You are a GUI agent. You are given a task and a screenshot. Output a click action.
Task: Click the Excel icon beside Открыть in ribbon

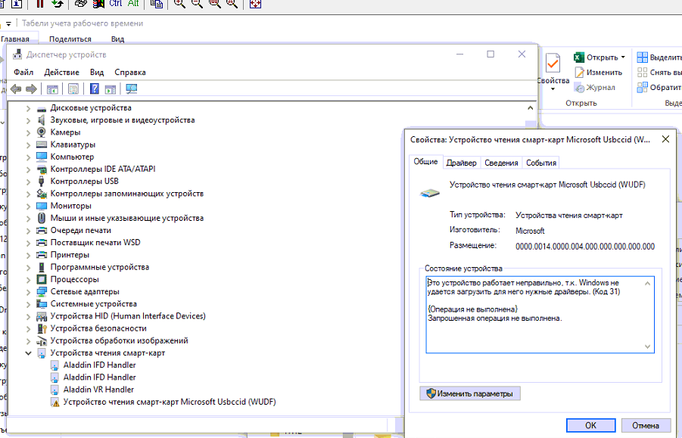(578, 57)
